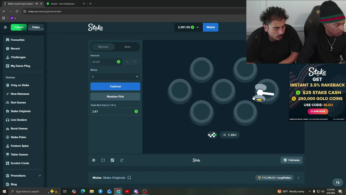Open a new browser tab
Image resolution: width=346 pixels, height=195 pixels.
coord(90,4)
